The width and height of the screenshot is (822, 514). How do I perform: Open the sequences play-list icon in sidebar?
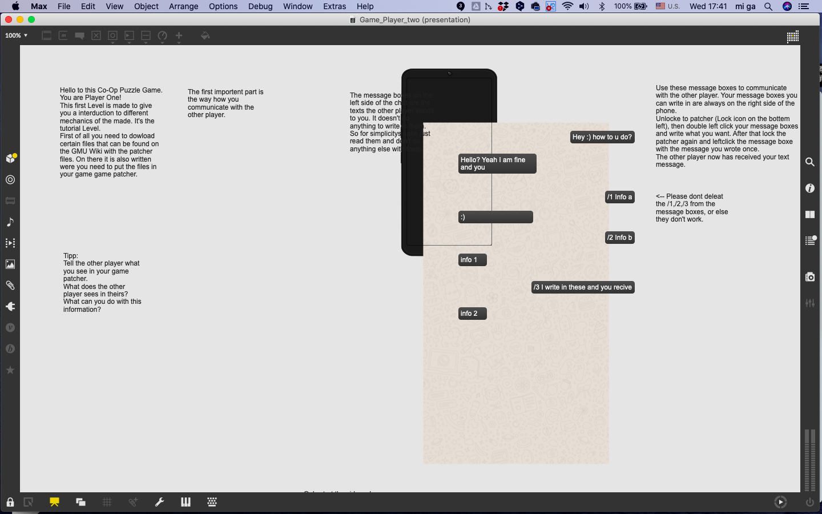click(10, 243)
